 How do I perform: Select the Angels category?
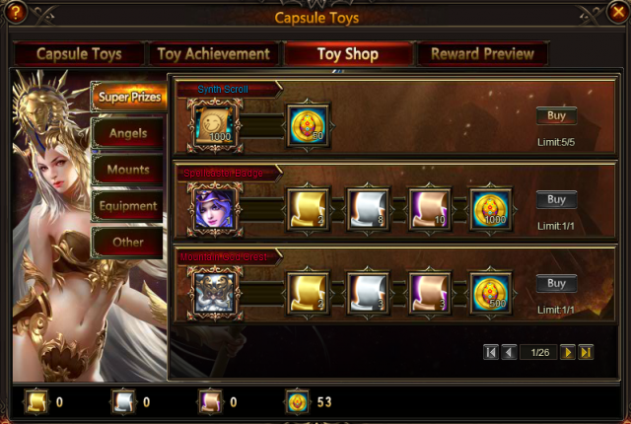[128, 133]
